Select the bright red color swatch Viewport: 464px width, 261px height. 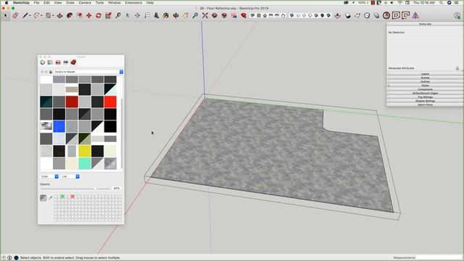[x=110, y=101]
